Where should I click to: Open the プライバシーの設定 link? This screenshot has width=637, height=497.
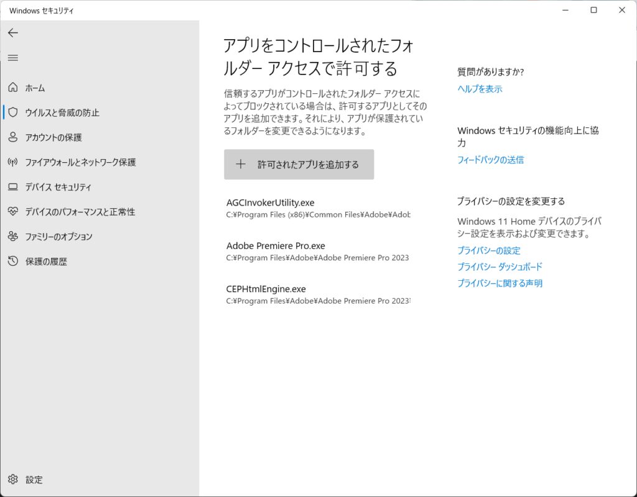tap(489, 250)
